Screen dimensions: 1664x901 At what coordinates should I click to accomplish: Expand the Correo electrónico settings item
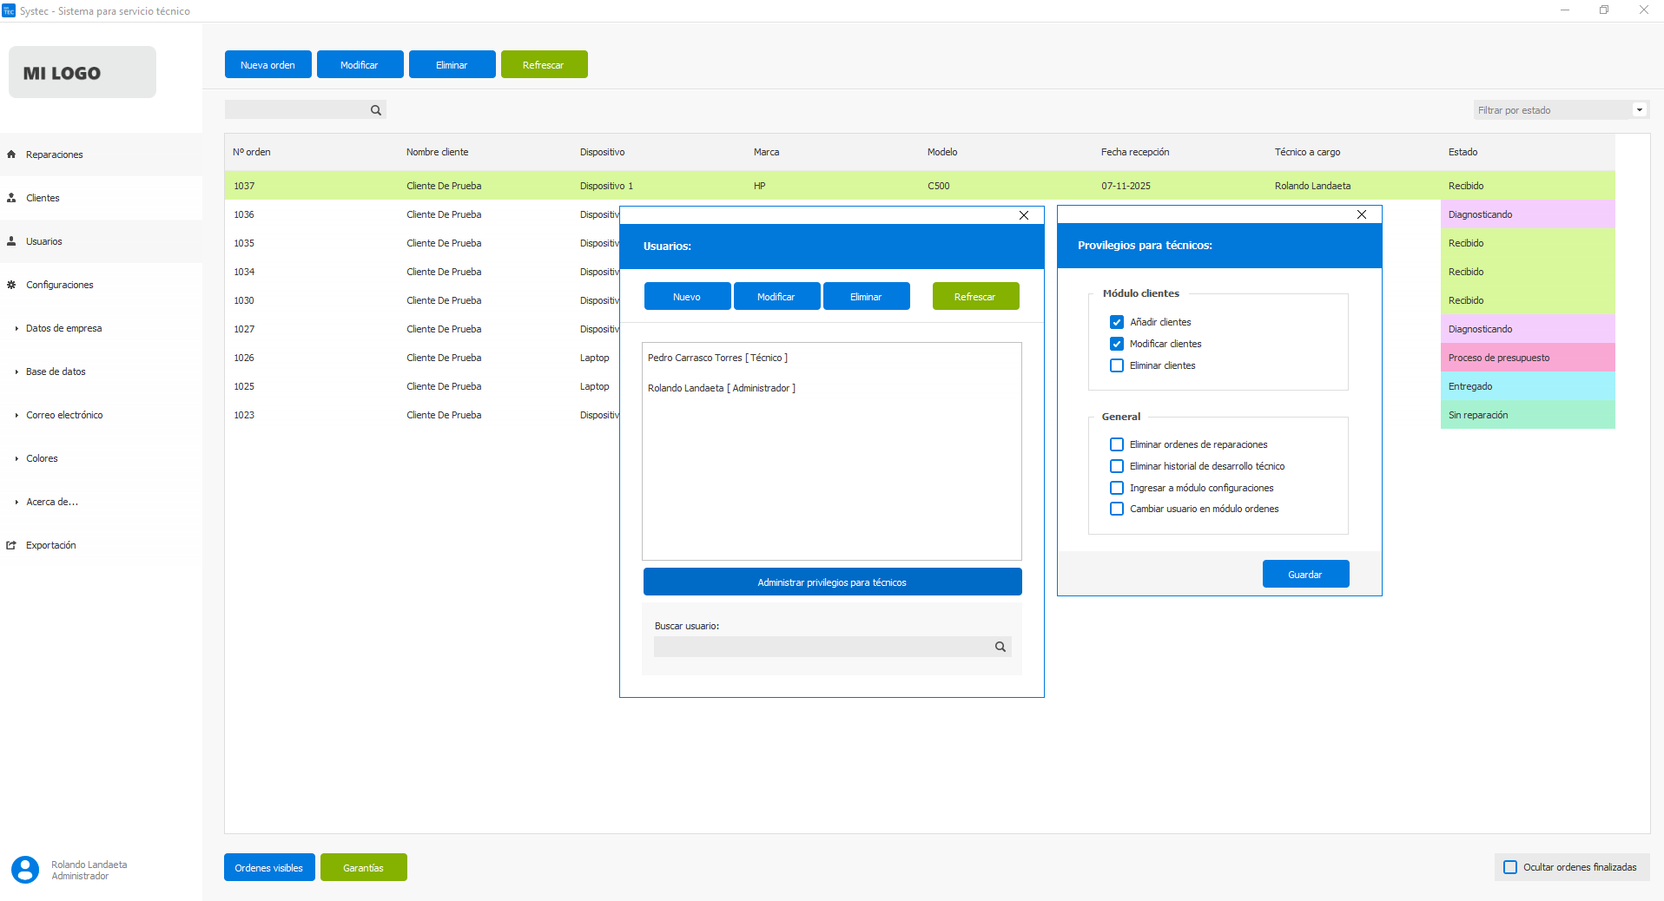click(64, 415)
